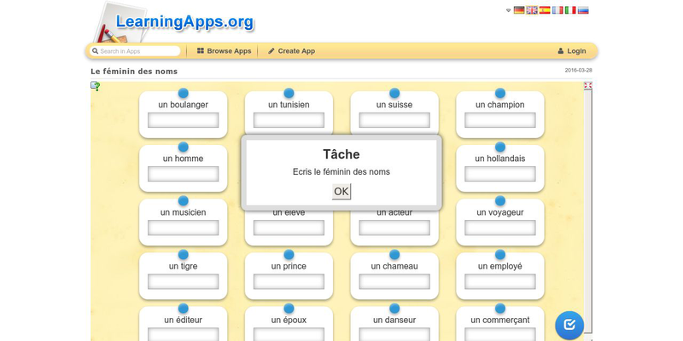683x341 pixels.
Task: Choose the French flag language icon
Action: click(557, 10)
